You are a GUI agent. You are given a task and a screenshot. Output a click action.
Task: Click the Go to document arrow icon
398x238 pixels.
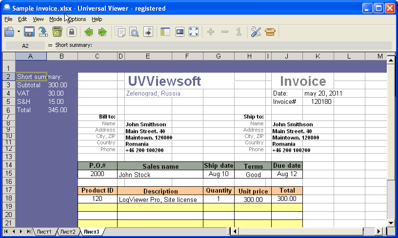tap(148, 32)
